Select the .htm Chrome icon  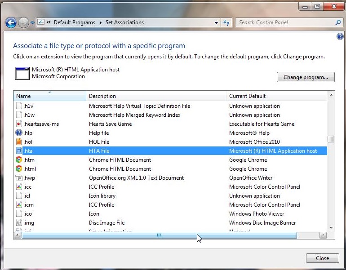[x=19, y=159]
